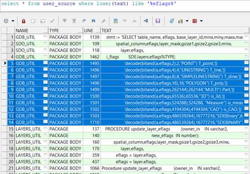Click the TEXT column header
Screen dimensions: 250x174
[175, 30]
